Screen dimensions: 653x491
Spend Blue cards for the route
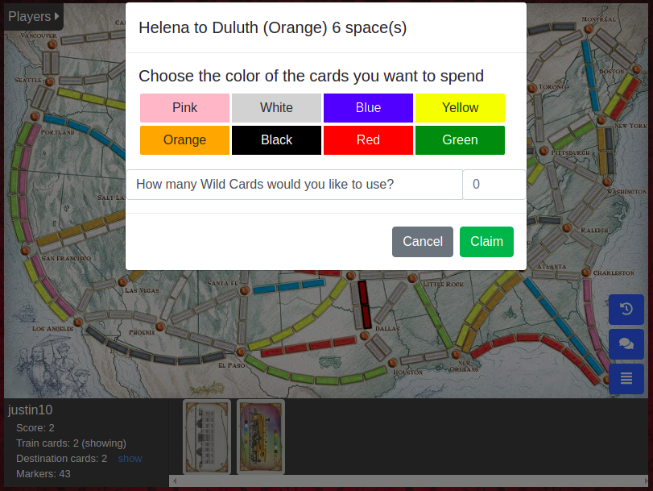click(368, 107)
